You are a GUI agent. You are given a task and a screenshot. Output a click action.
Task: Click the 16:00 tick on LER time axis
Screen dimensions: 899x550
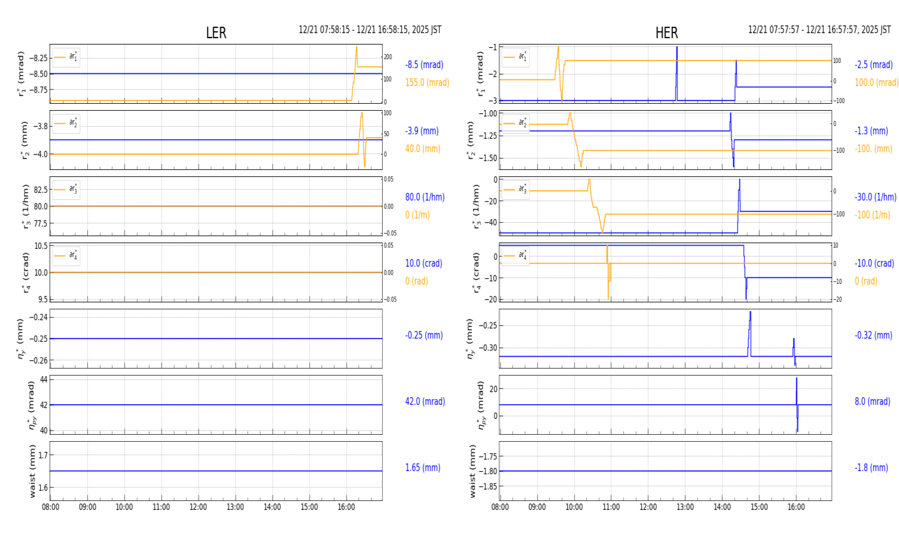click(346, 507)
